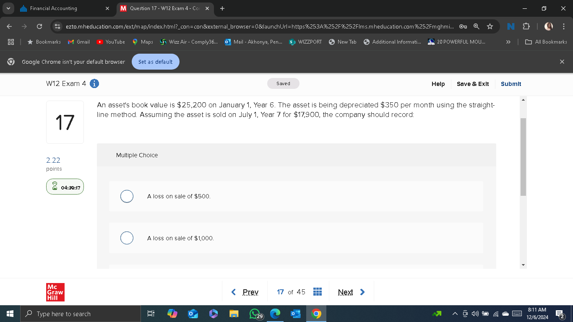Screen dimensions: 573x322
Task: Show hidden system tray icons
Action: [x=455, y=314]
